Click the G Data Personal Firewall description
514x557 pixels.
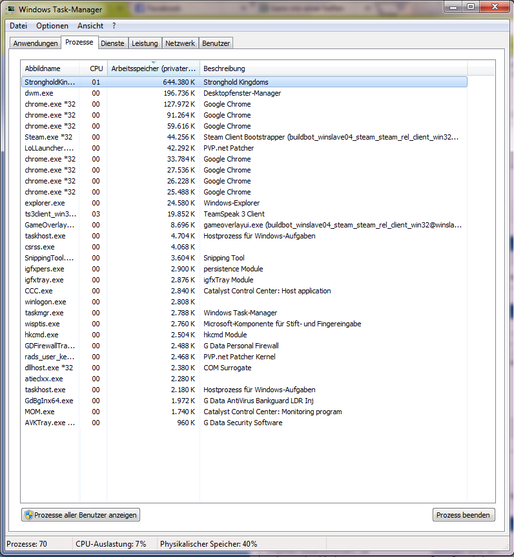click(x=241, y=346)
